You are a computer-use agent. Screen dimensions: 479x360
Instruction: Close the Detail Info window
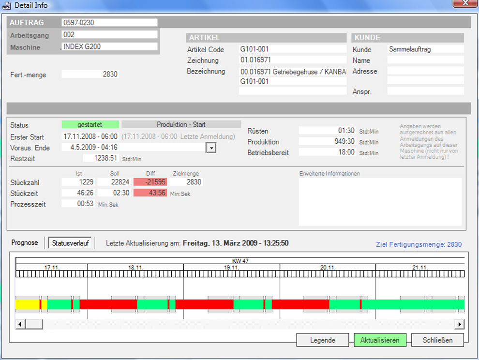(465, 3)
